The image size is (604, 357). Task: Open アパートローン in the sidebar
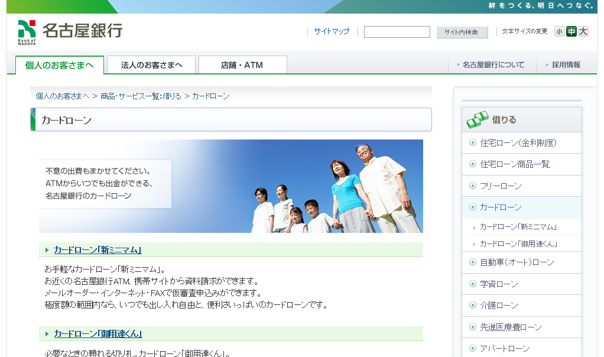(505, 349)
